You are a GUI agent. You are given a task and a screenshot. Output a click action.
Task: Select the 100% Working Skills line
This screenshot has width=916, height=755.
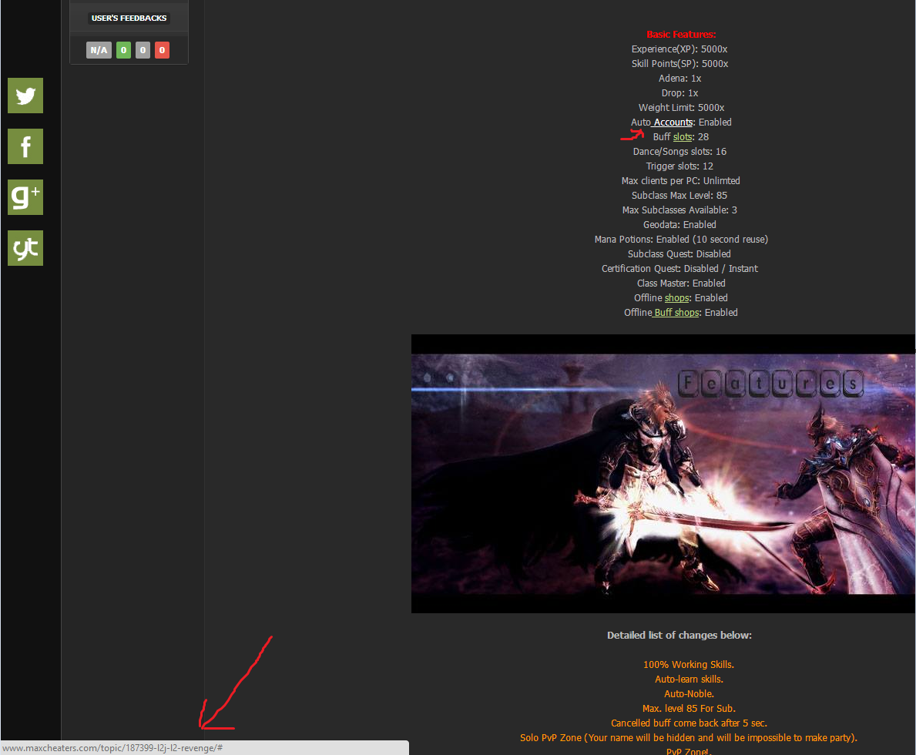(x=689, y=664)
